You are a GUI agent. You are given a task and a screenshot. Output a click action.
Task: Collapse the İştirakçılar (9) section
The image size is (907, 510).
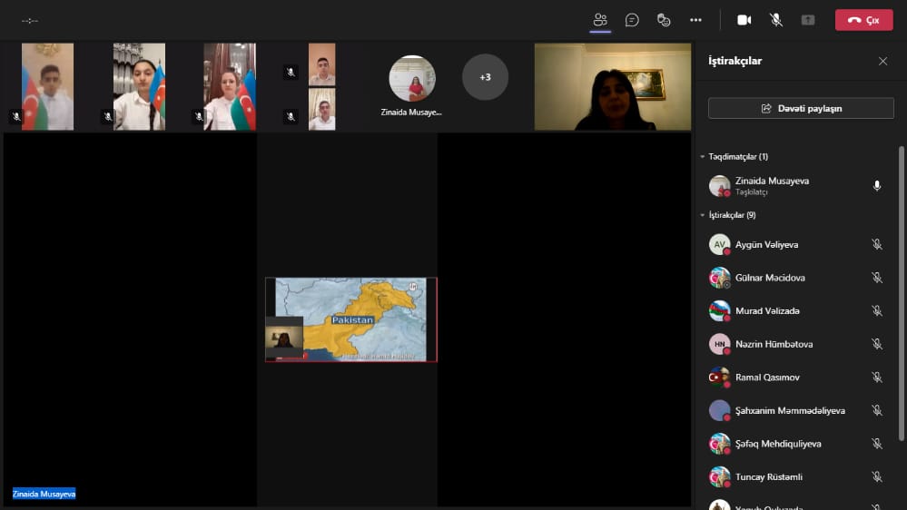pyautogui.click(x=702, y=215)
